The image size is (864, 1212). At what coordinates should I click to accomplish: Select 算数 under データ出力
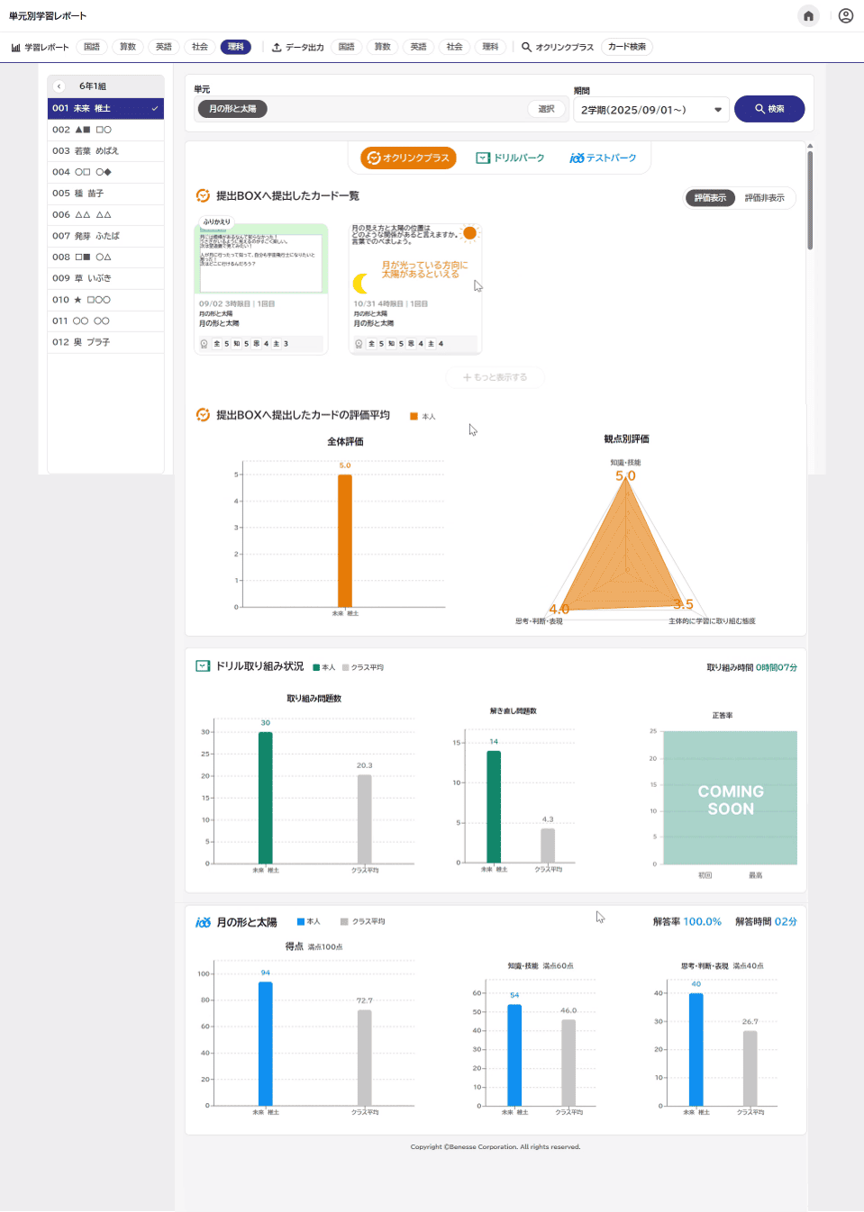(383, 47)
